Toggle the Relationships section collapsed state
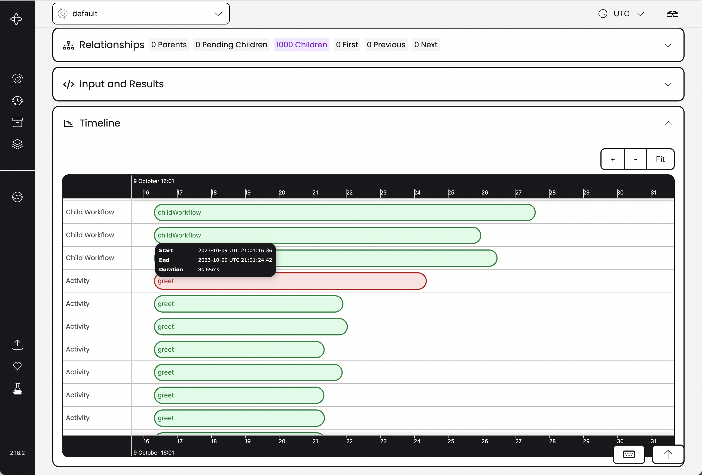Image resolution: width=702 pixels, height=475 pixels. tap(668, 45)
